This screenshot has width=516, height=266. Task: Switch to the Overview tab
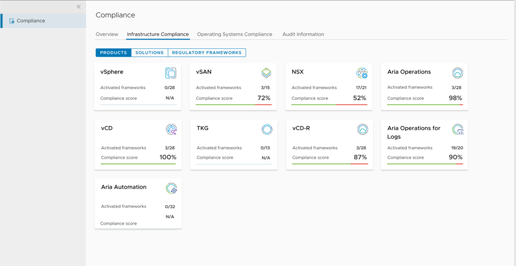tap(107, 34)
